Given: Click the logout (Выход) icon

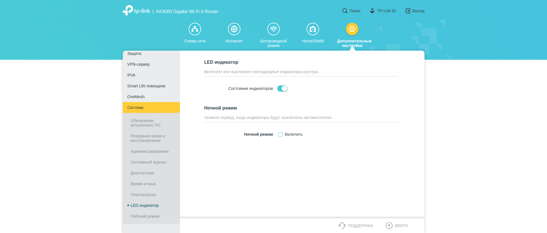Looking at the screenshot, I should [x=408, y=11].
